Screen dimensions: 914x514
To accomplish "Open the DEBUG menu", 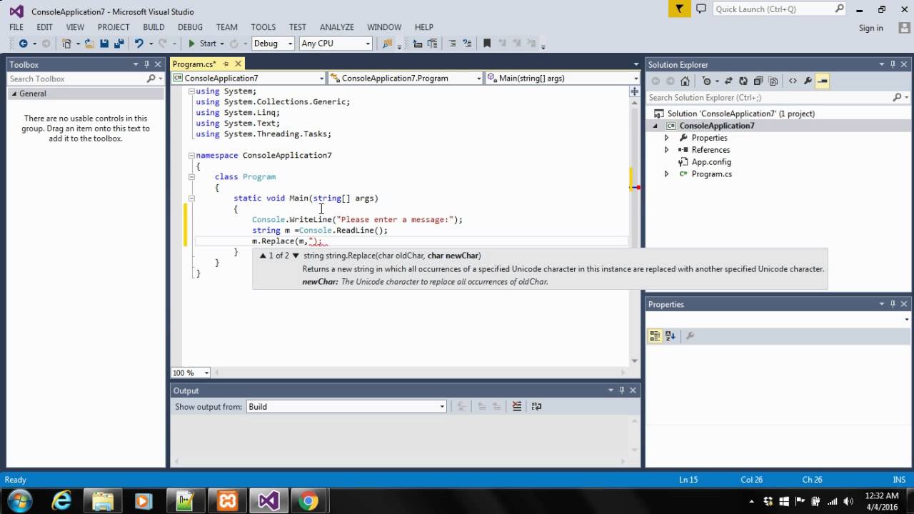I will (x=190, y=27).
